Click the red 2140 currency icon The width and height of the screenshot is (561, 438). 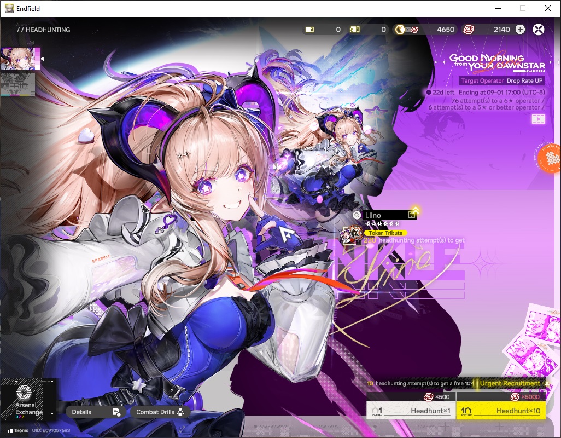click(469, 30)
